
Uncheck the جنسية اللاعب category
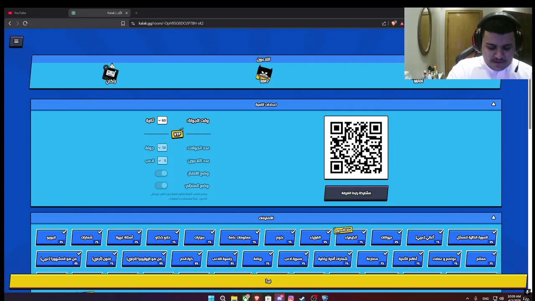click(x=222, y=259)
